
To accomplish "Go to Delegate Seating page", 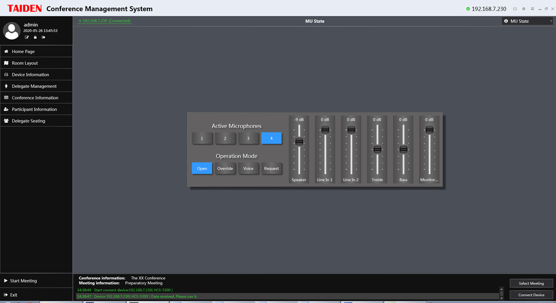I will pos(29,121).
